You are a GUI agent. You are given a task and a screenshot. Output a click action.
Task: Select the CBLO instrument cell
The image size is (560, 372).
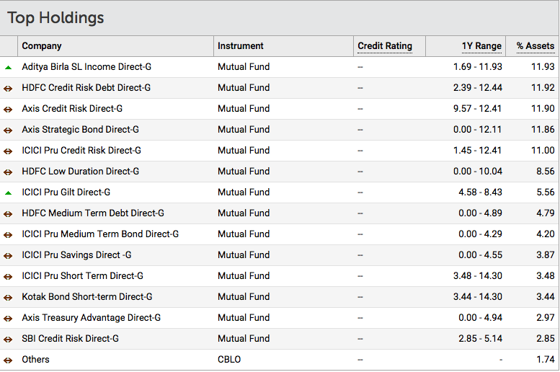pos(229,360)
